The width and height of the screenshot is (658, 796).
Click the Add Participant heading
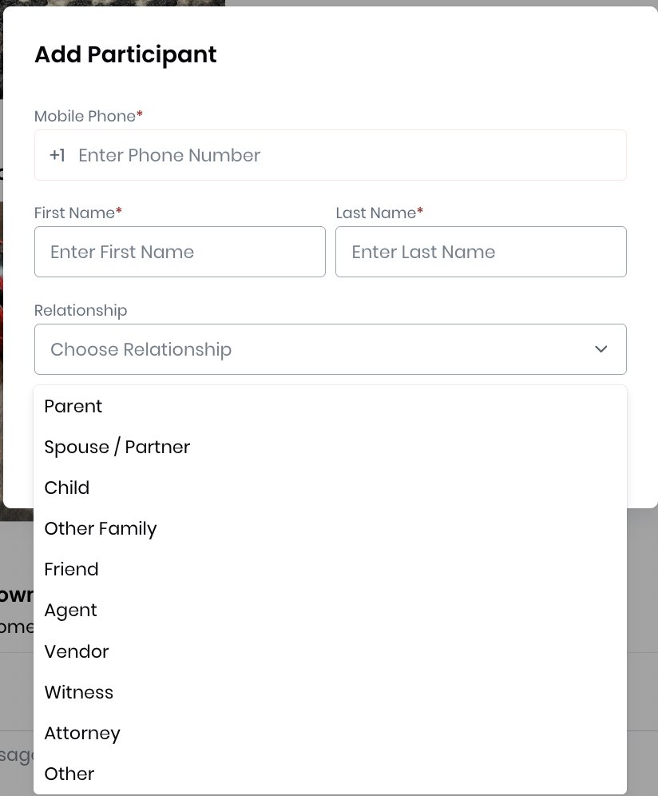pos(125,54)
